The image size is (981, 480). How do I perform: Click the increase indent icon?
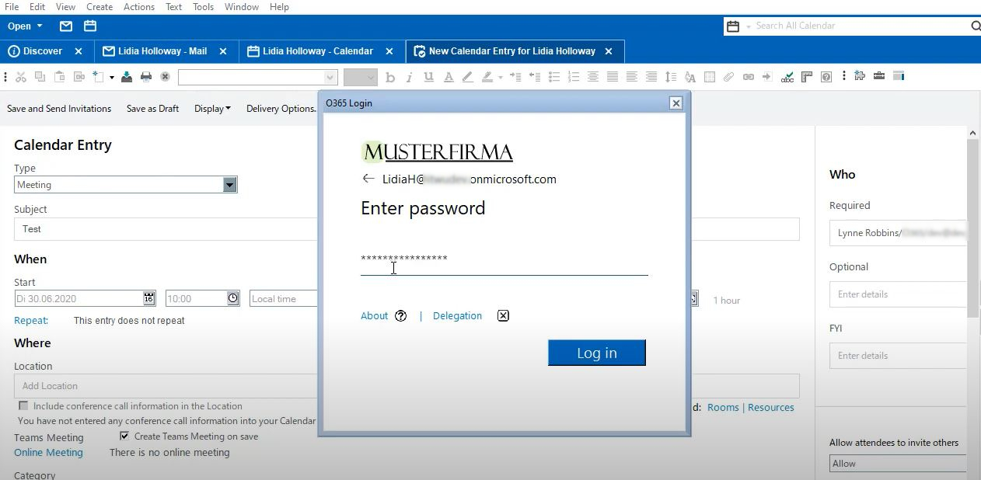(515, 77)
